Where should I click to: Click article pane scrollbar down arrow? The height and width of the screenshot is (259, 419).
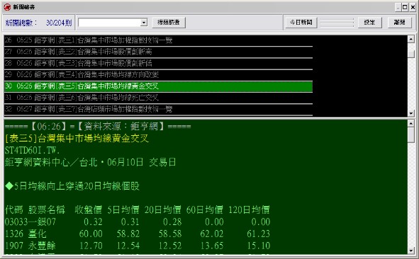pos(411,251)
